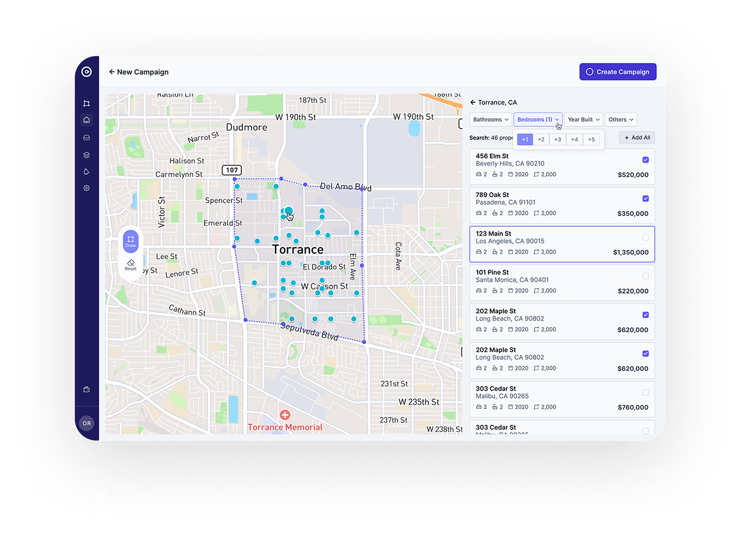Click the W Carson St label on map

[324, 287]
